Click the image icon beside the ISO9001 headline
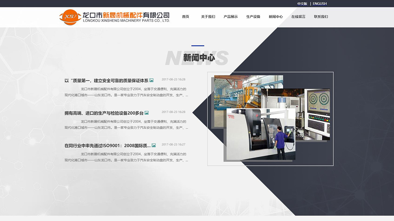 pos(153,145)
